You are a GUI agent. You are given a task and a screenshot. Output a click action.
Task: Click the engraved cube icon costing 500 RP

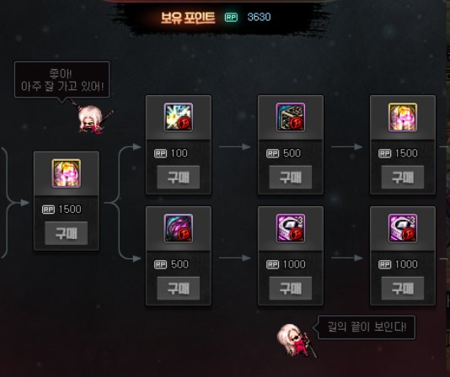pyautogui.click(x=291, y=117)
